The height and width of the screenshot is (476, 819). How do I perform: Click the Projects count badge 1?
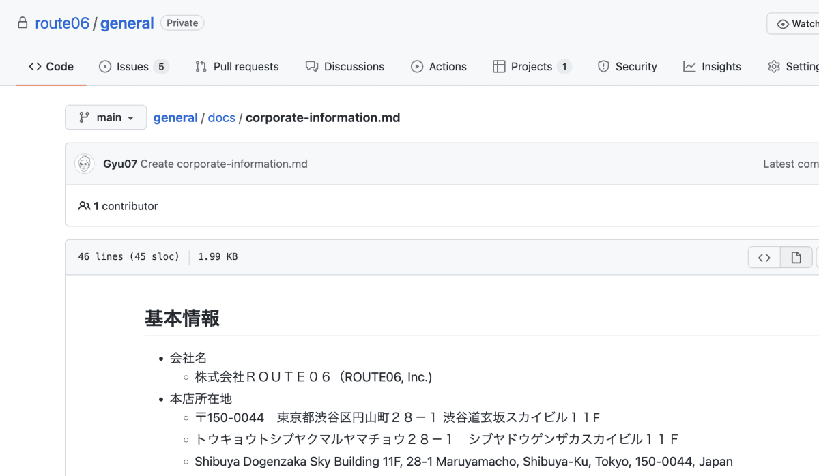point(564,66)
